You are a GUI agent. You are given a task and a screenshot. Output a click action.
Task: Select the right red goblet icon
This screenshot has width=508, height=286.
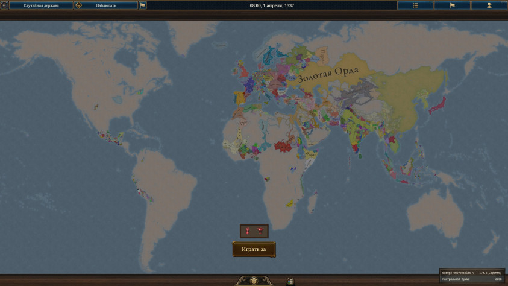pos(260,230)
